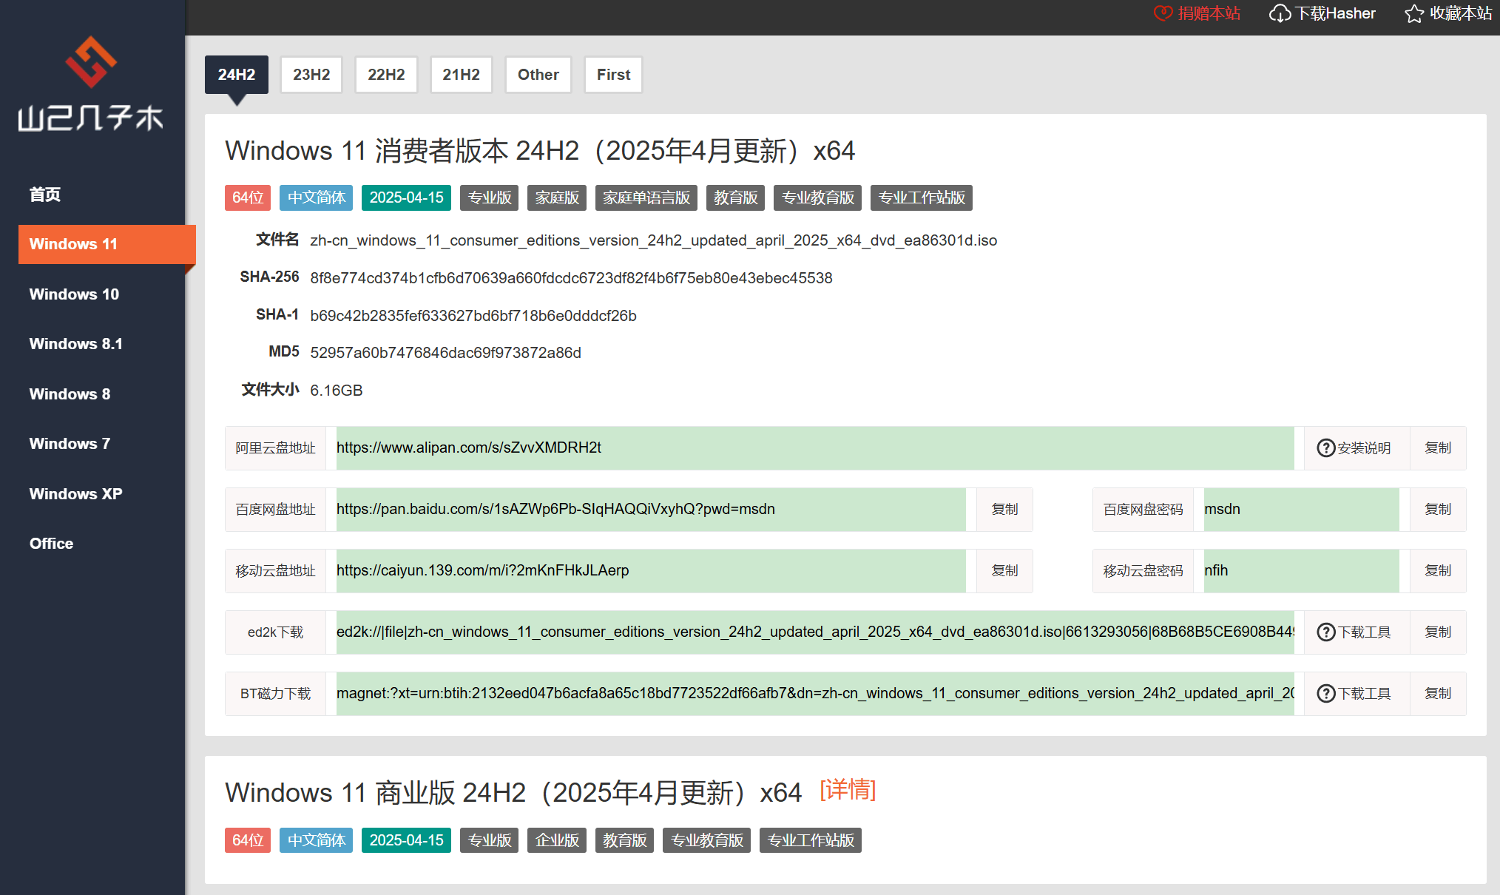Open the First tab

[613, 75]
